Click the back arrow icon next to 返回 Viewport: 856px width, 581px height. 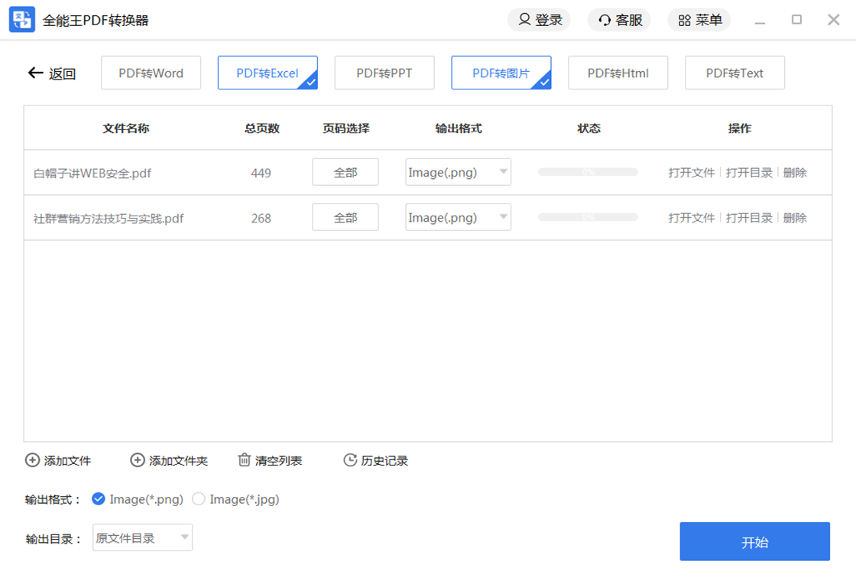(35, 73)
